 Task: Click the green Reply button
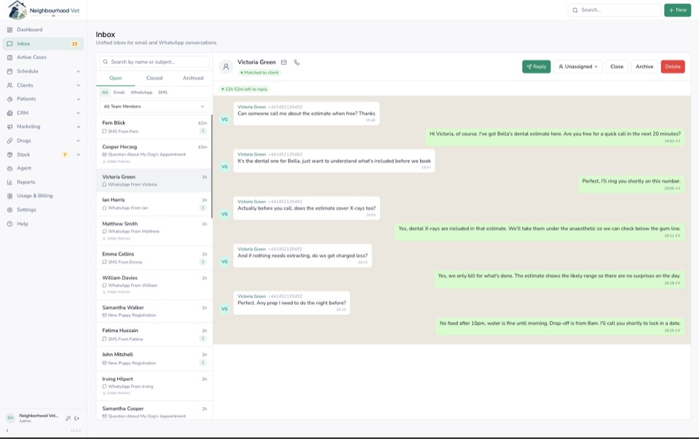(x=537, y=67)
